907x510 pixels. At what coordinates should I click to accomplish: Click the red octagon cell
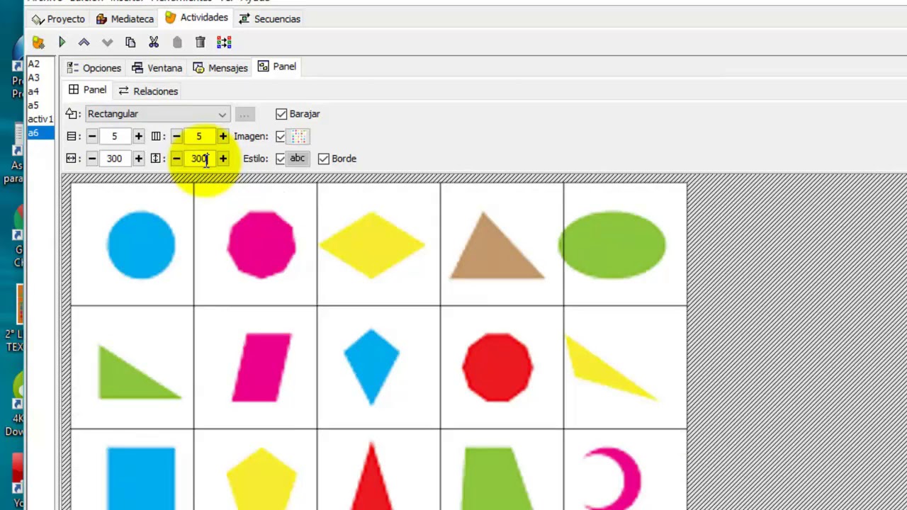[502, 368]
